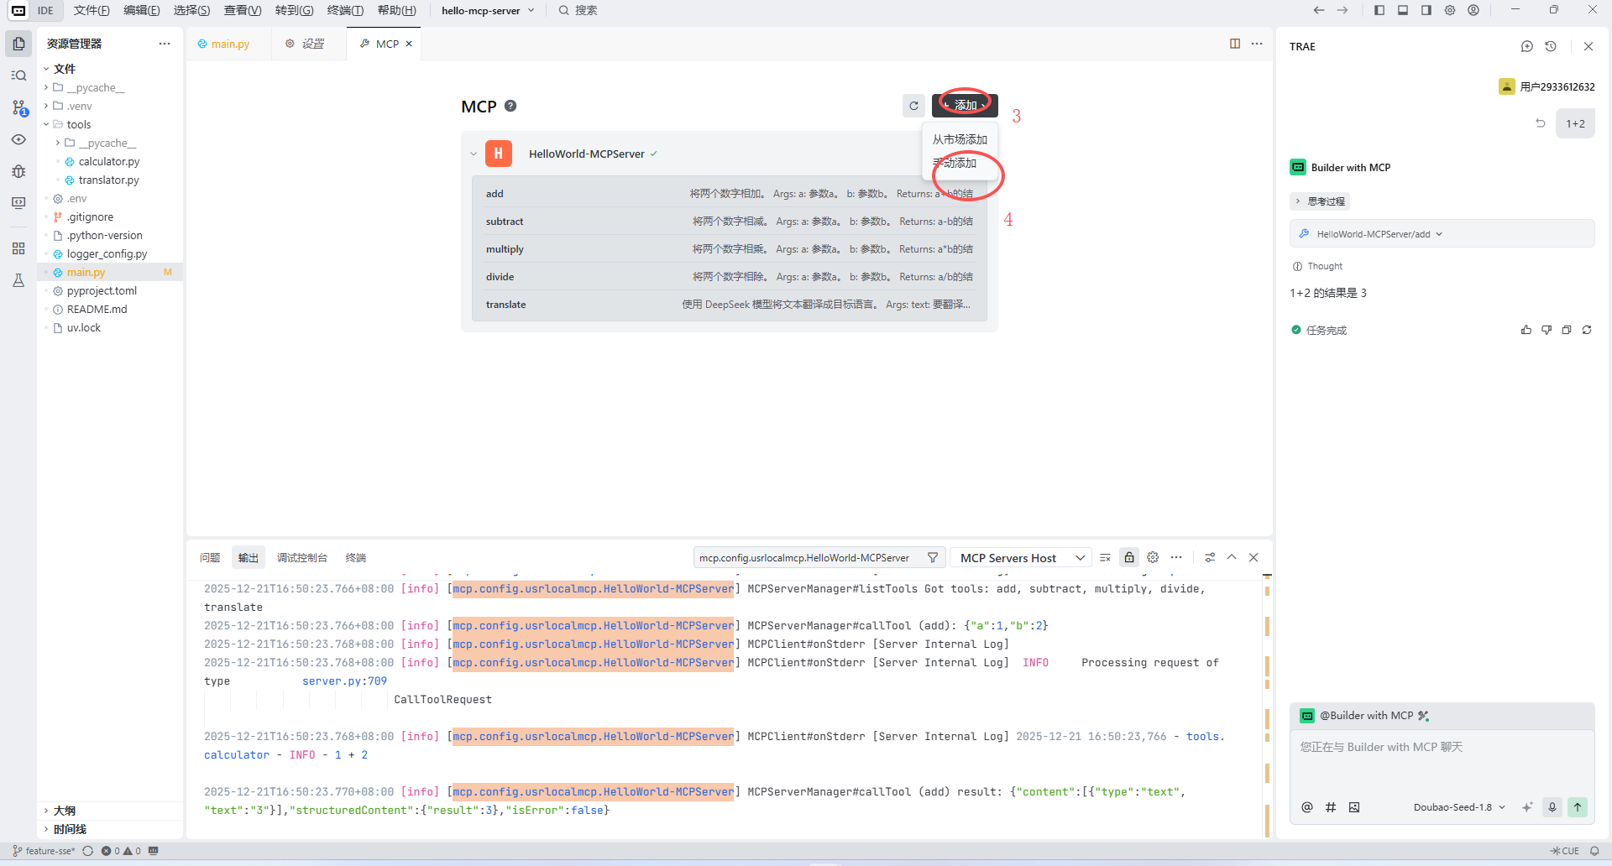Viewport: 1612px width, 866px height.
Task: Open the MCP Servers Host output dropdown
Action: pyautogui.click(x=1020, y=557)
